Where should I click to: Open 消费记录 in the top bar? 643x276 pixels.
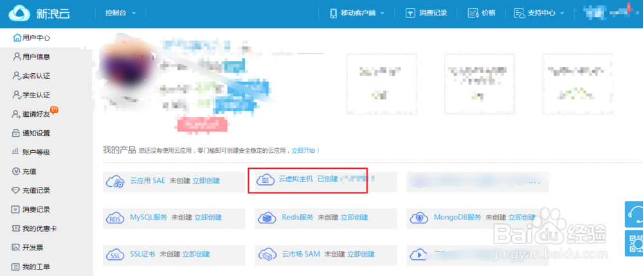433,13
